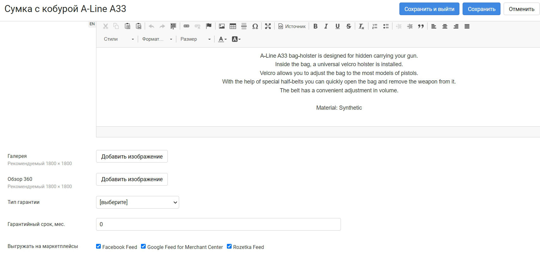Open the special character Omega tool

point(255,26)
